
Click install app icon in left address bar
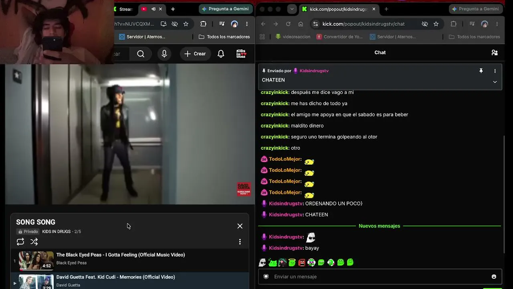(x=164, y=24)
